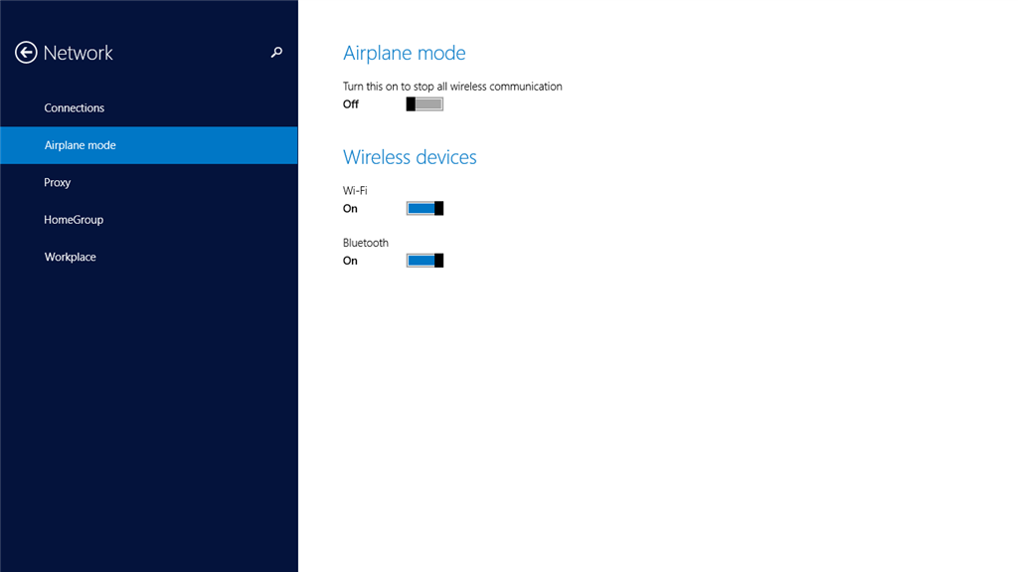This screenshot has width=1018, height=572.
Task: Open search with the magnifier icon
Action: tap(276, 52)
